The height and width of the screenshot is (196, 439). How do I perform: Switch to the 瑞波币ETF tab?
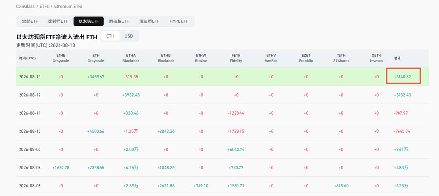coord(149,21)
